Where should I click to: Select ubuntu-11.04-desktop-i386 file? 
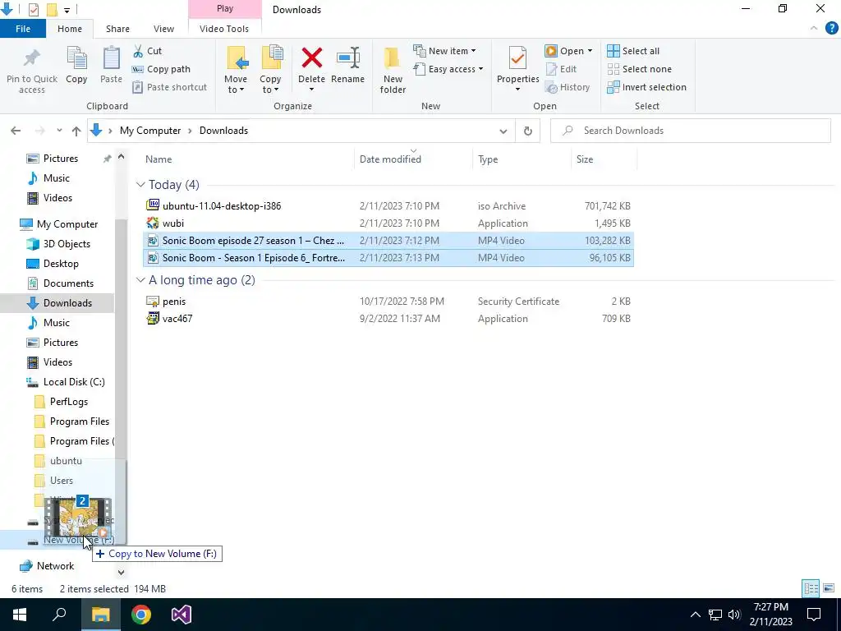[x=388, y=206]
